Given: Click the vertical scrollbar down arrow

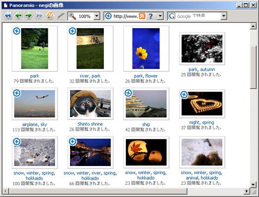Looking at the screenshot, I should click(253, 185).
